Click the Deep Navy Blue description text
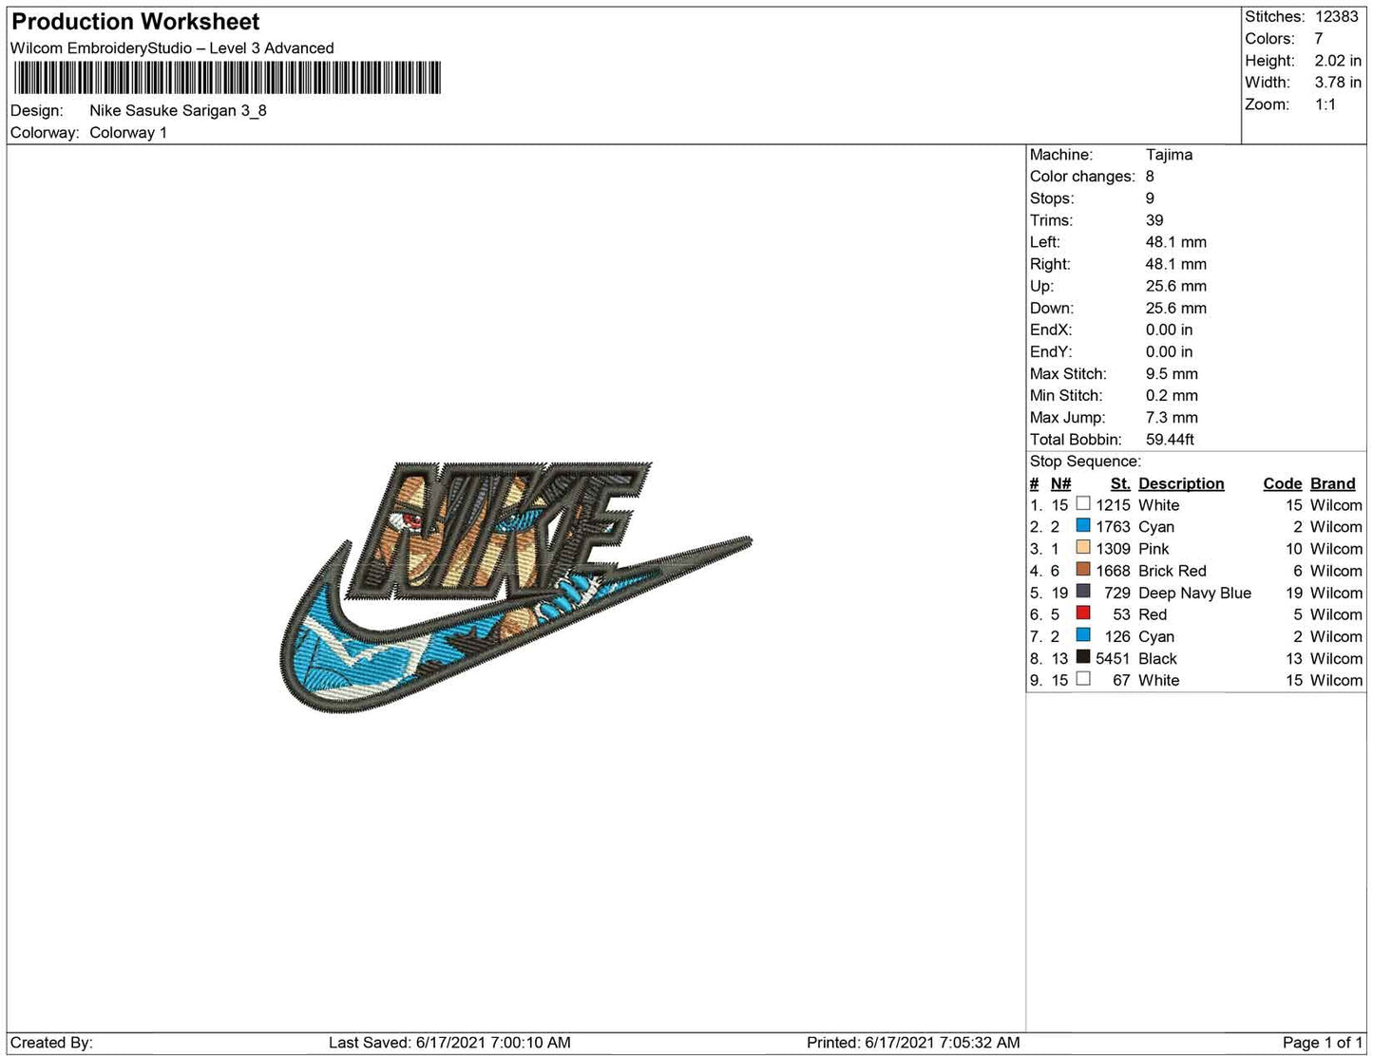 1194,593
